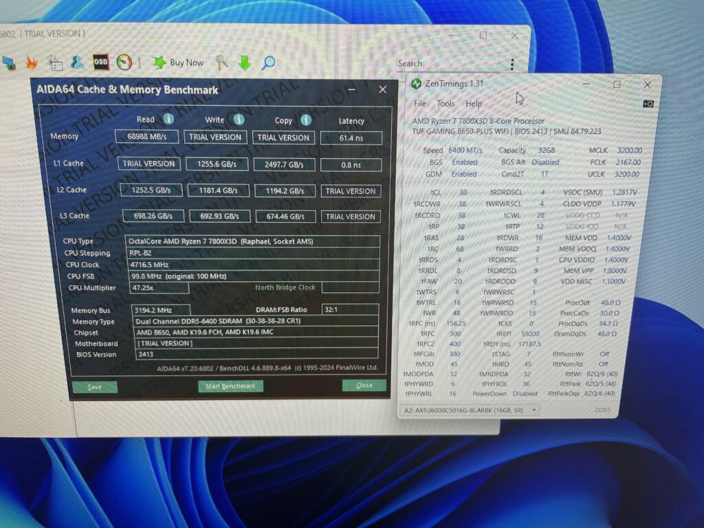This screenshot has width=704, height=528.
Task: Click the VSOC (SMU) value 1.2817V
Action: (624, 192)
